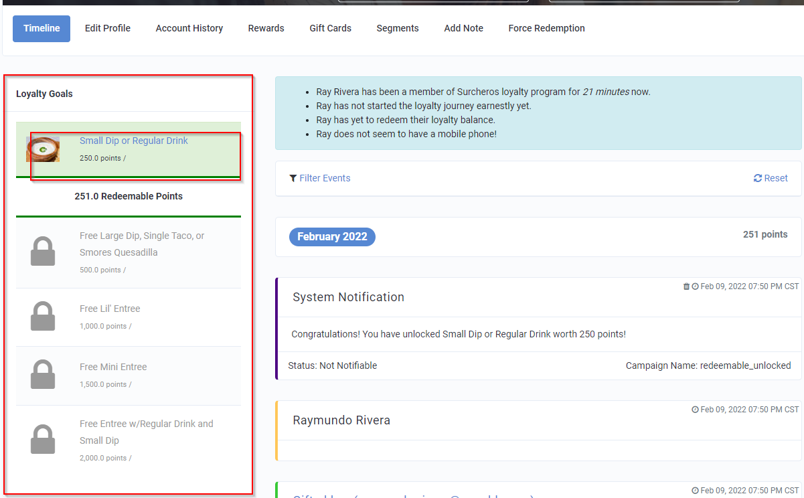The image size is (804, 498).
Task: Click lock icon beside Free Large Dip reward
Action: 43,252
